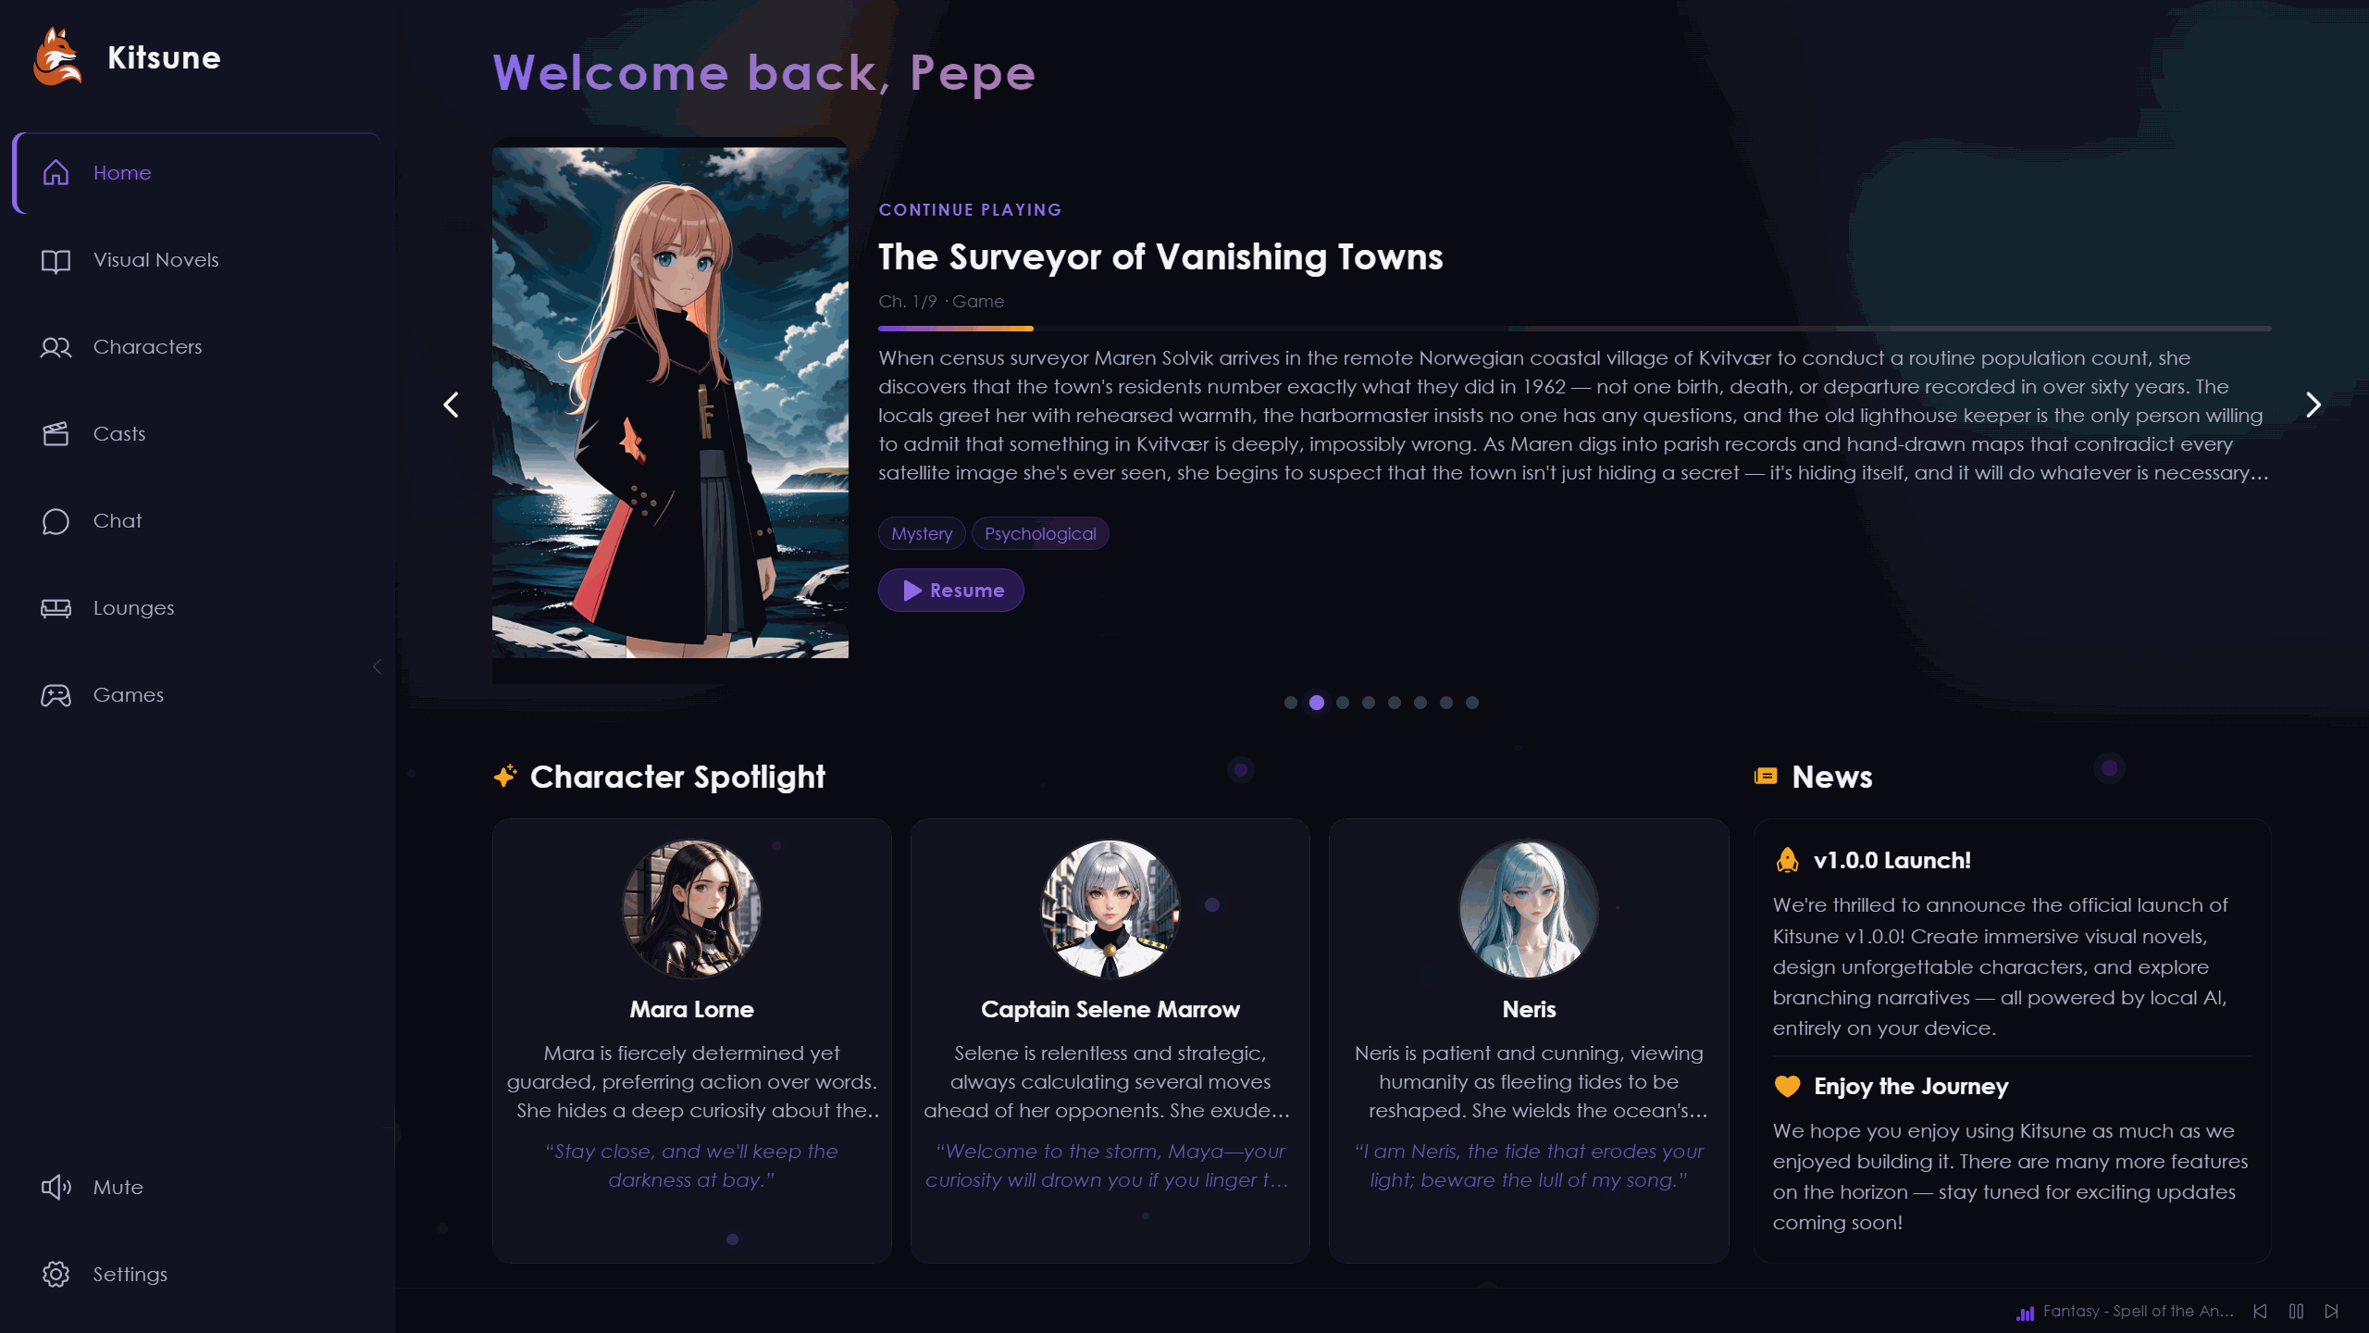Show next carousel item with right arrow
2369x1333 pixels.
tap(2313, 405)
